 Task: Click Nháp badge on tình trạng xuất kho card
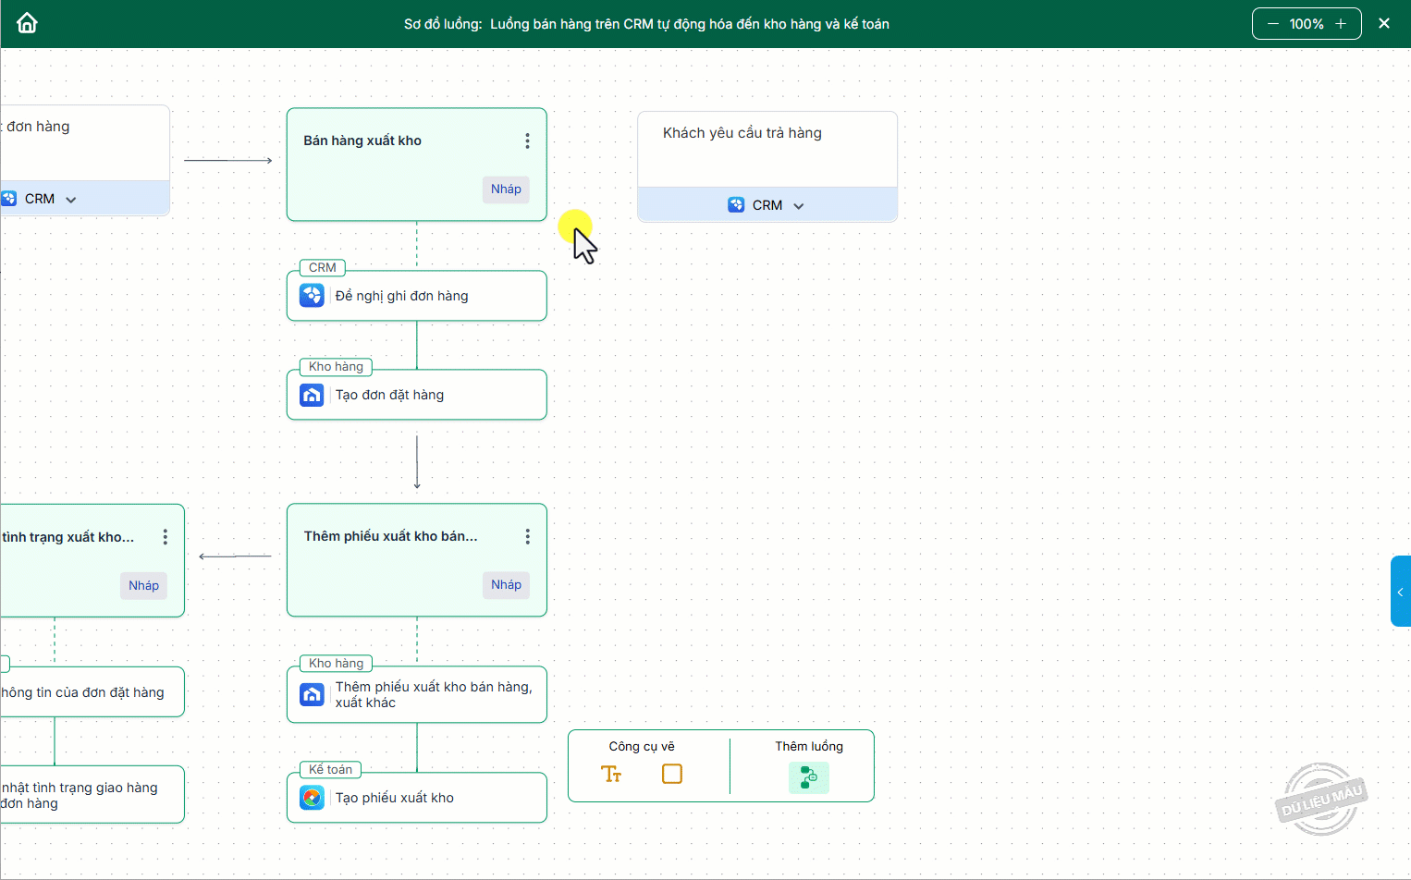[143, 585]
